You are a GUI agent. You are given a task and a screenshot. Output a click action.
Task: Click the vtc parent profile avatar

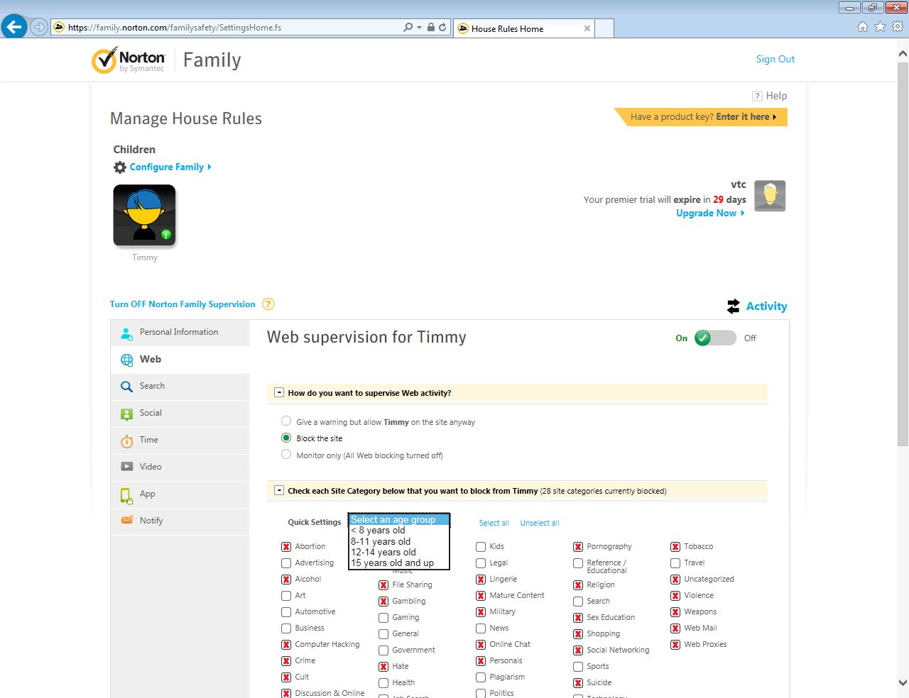770,196
